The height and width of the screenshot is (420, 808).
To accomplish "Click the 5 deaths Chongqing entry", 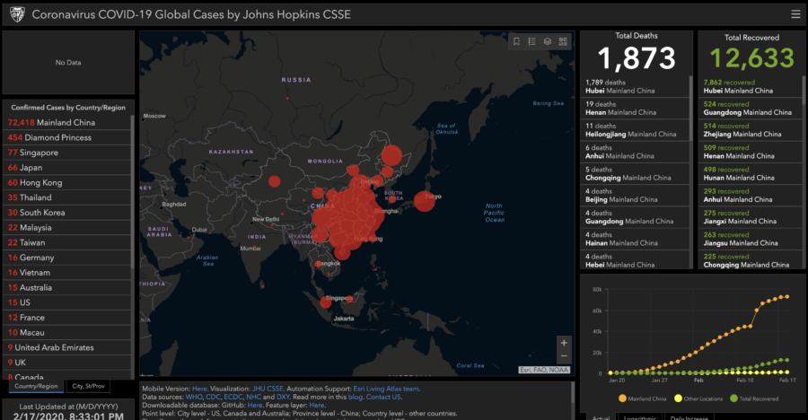I will click(636, 174).
